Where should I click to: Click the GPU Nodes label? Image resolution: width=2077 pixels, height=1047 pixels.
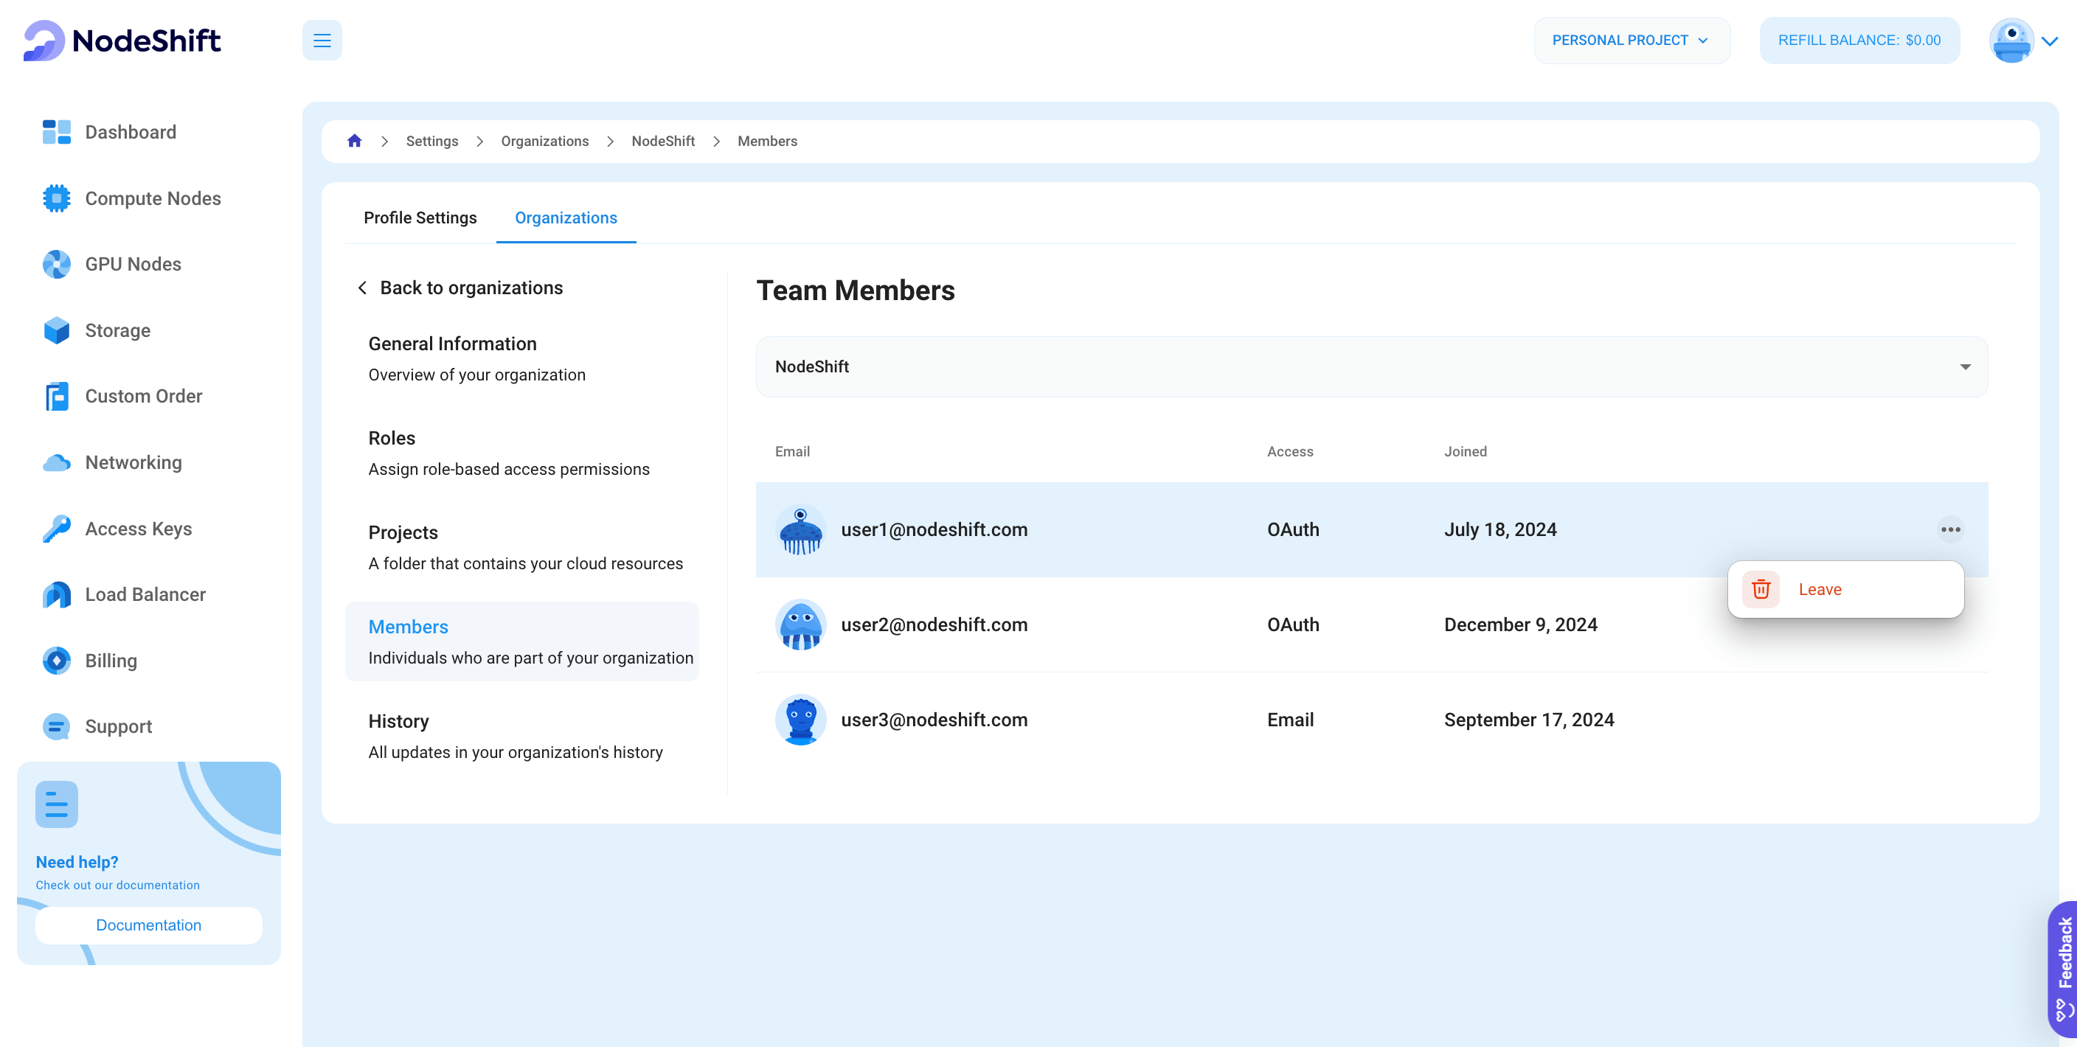click(x=133, y=265)
